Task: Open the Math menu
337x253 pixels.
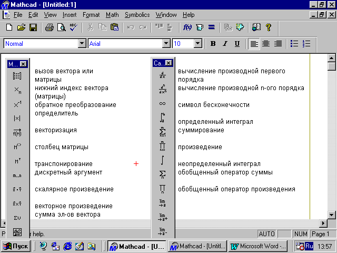Action: coord(112,15)
